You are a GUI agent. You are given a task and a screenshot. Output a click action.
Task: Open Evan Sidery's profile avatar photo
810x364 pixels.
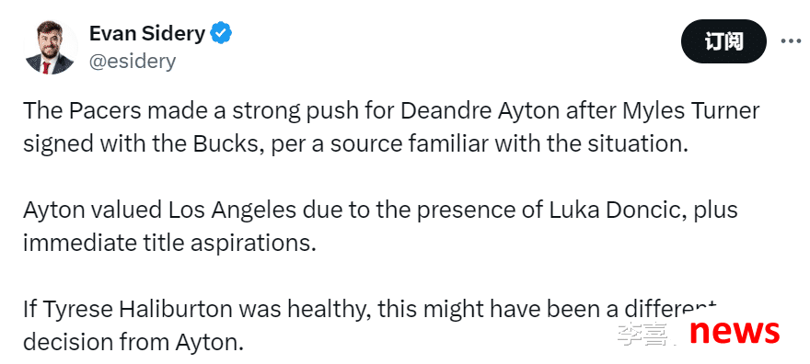[50, 48]
